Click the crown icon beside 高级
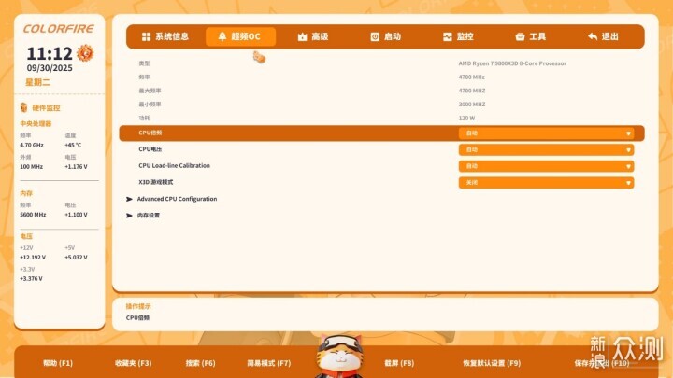This screenshot has width=673, height=378. (302, 36)
